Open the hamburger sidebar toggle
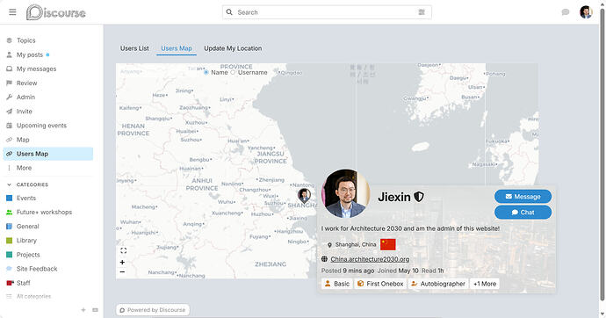Viewport: 606px width, 318px height. [x=12, y=12]
